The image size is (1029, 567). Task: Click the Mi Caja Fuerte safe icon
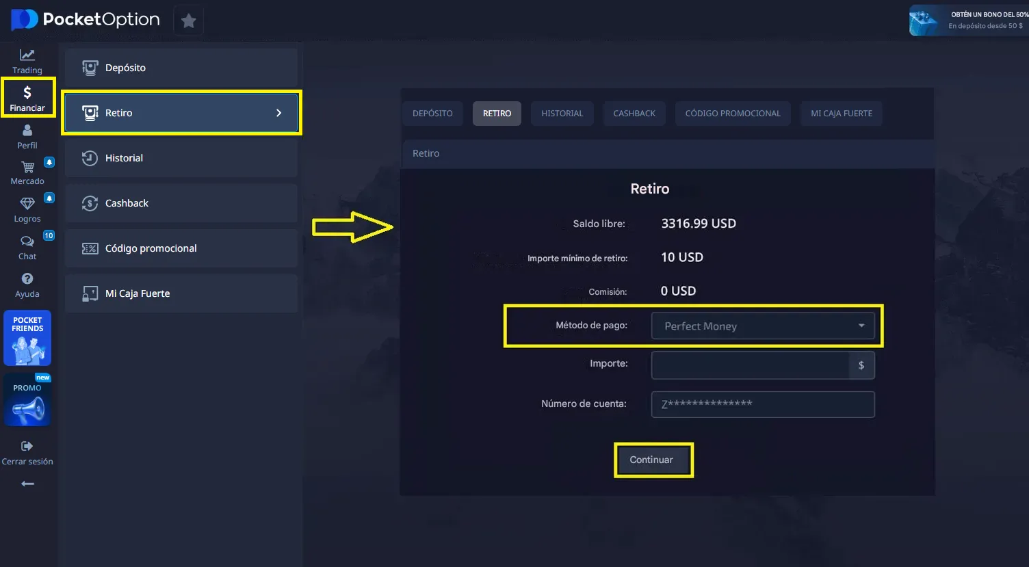(90, 293)
